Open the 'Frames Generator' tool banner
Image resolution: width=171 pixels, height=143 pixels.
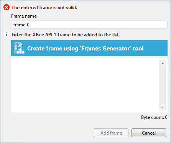point(89,48)
